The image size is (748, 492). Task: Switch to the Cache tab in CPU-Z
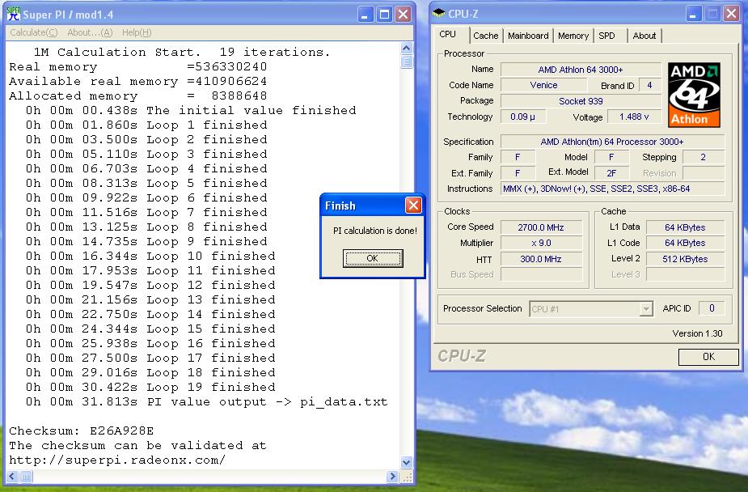486,36
